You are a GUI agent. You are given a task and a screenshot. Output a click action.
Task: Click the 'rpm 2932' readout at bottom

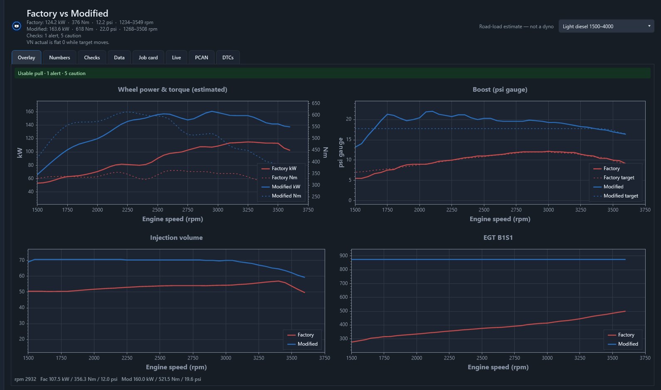(x=25, y=379)
